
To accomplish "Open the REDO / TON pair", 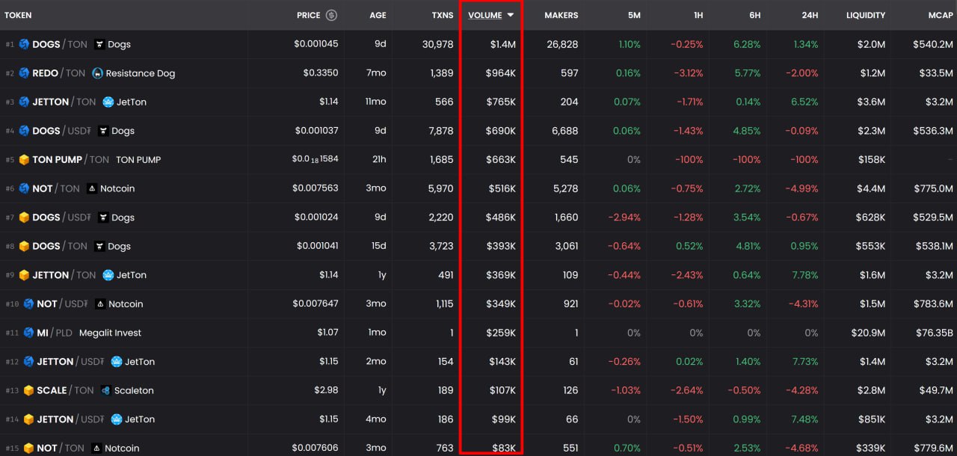I will pyautogui.click(x=478, y=73).
